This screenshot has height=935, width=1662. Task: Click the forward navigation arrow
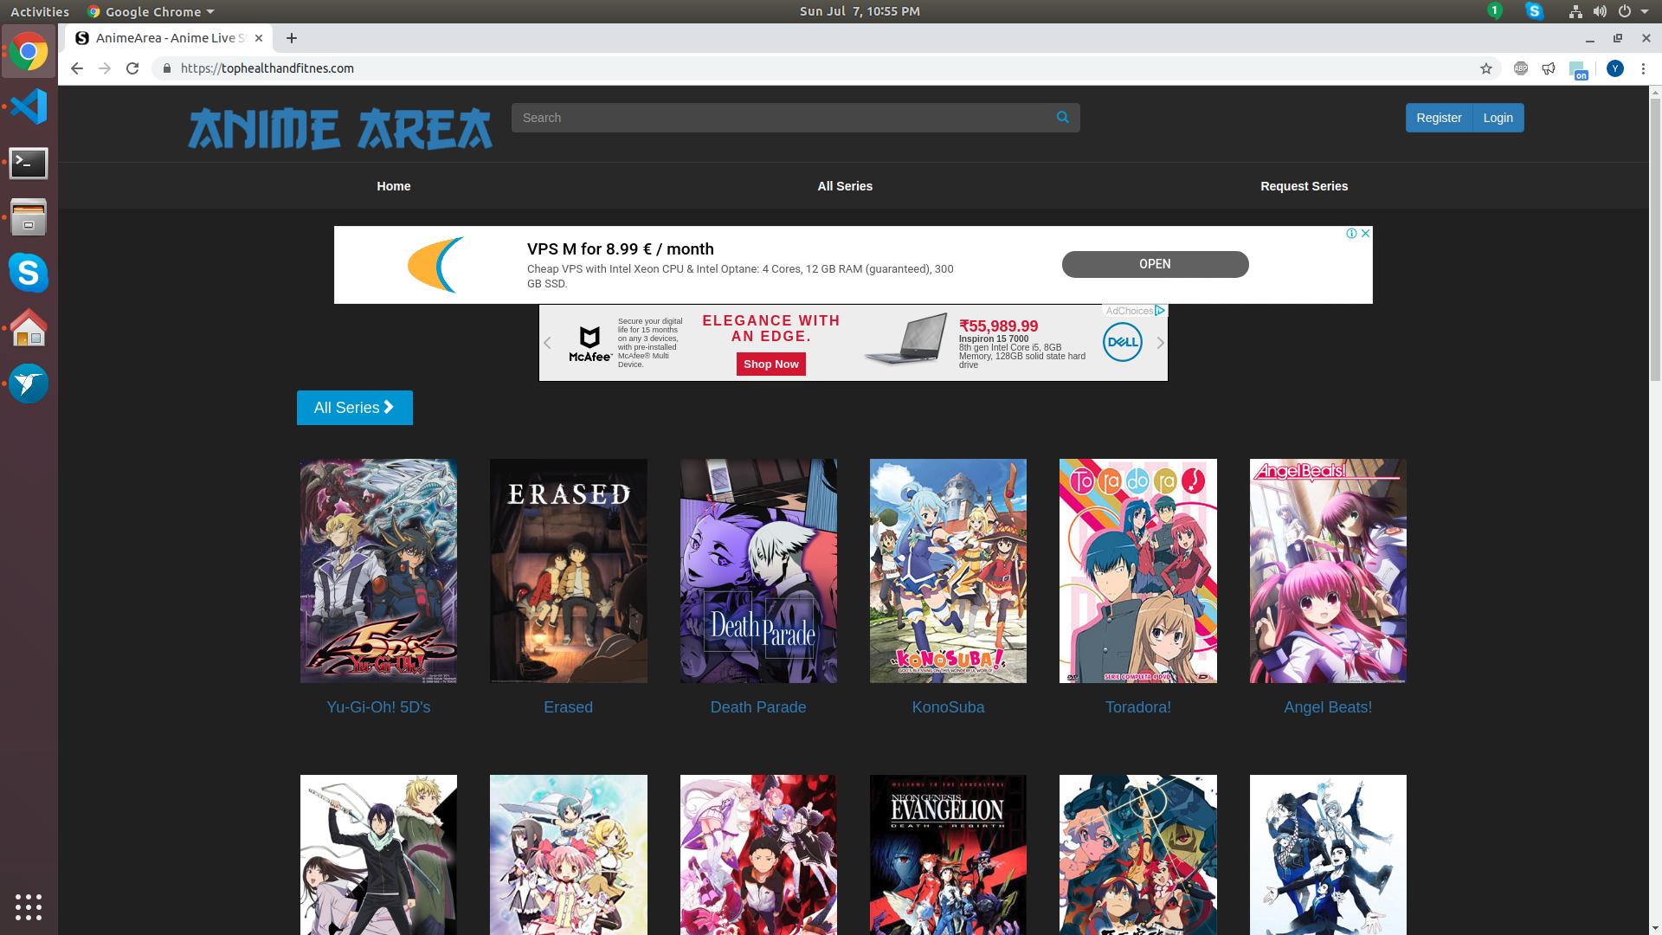click(x=105, y=68)
